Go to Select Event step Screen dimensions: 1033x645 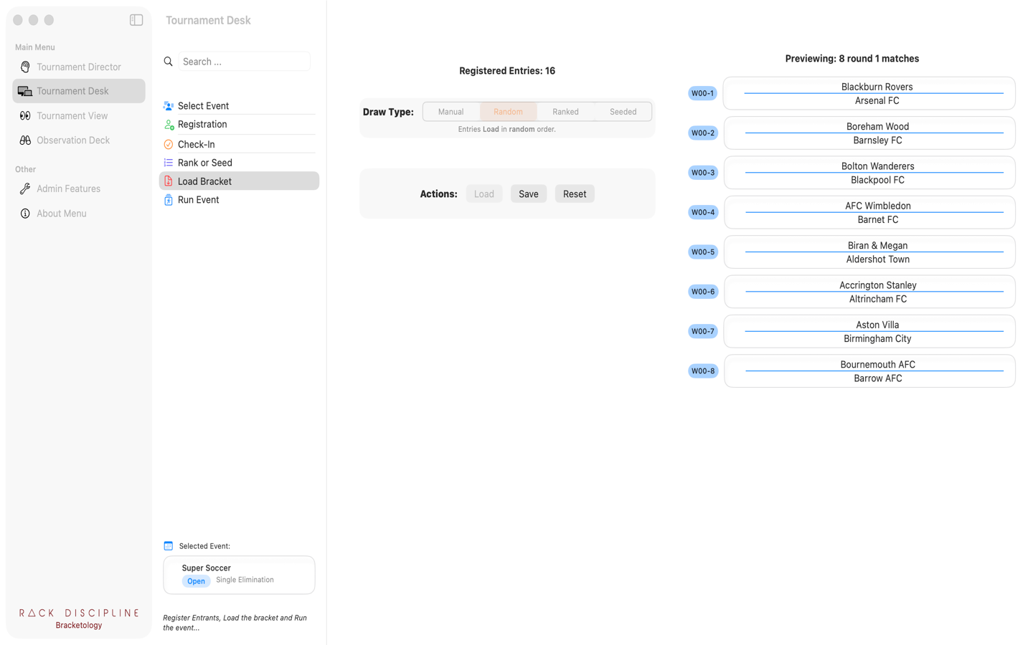pos(239,106)
